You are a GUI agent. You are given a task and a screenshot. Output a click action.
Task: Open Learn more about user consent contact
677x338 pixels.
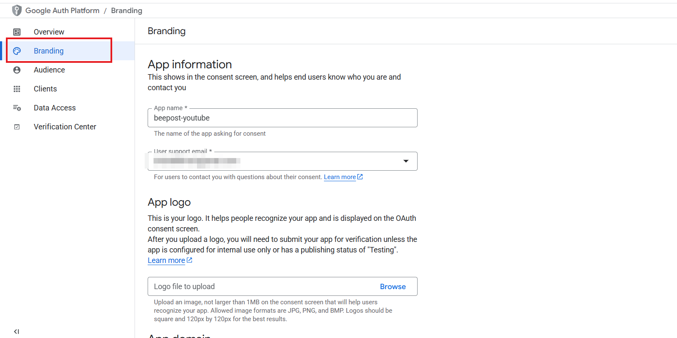[x=340, y=177]
